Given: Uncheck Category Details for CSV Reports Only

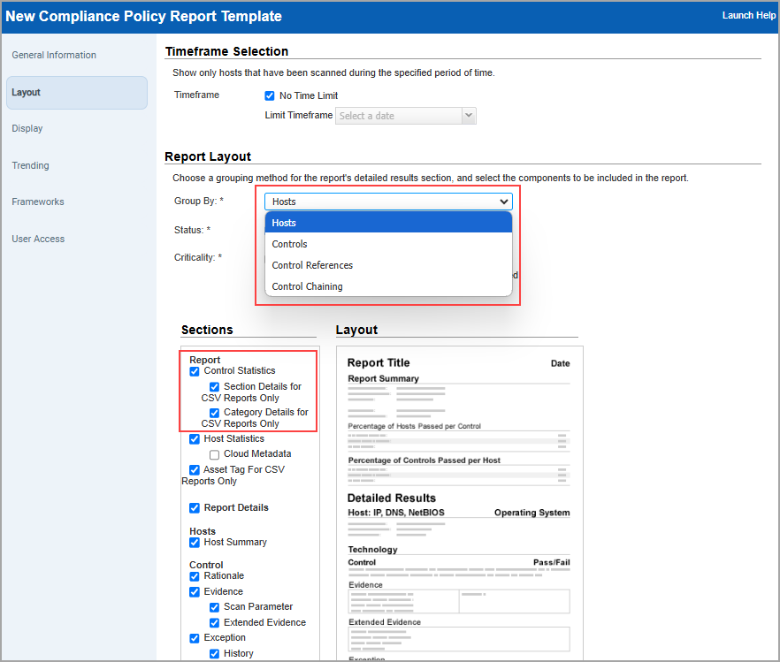Looking at the screenshot, I should (214, 412).
